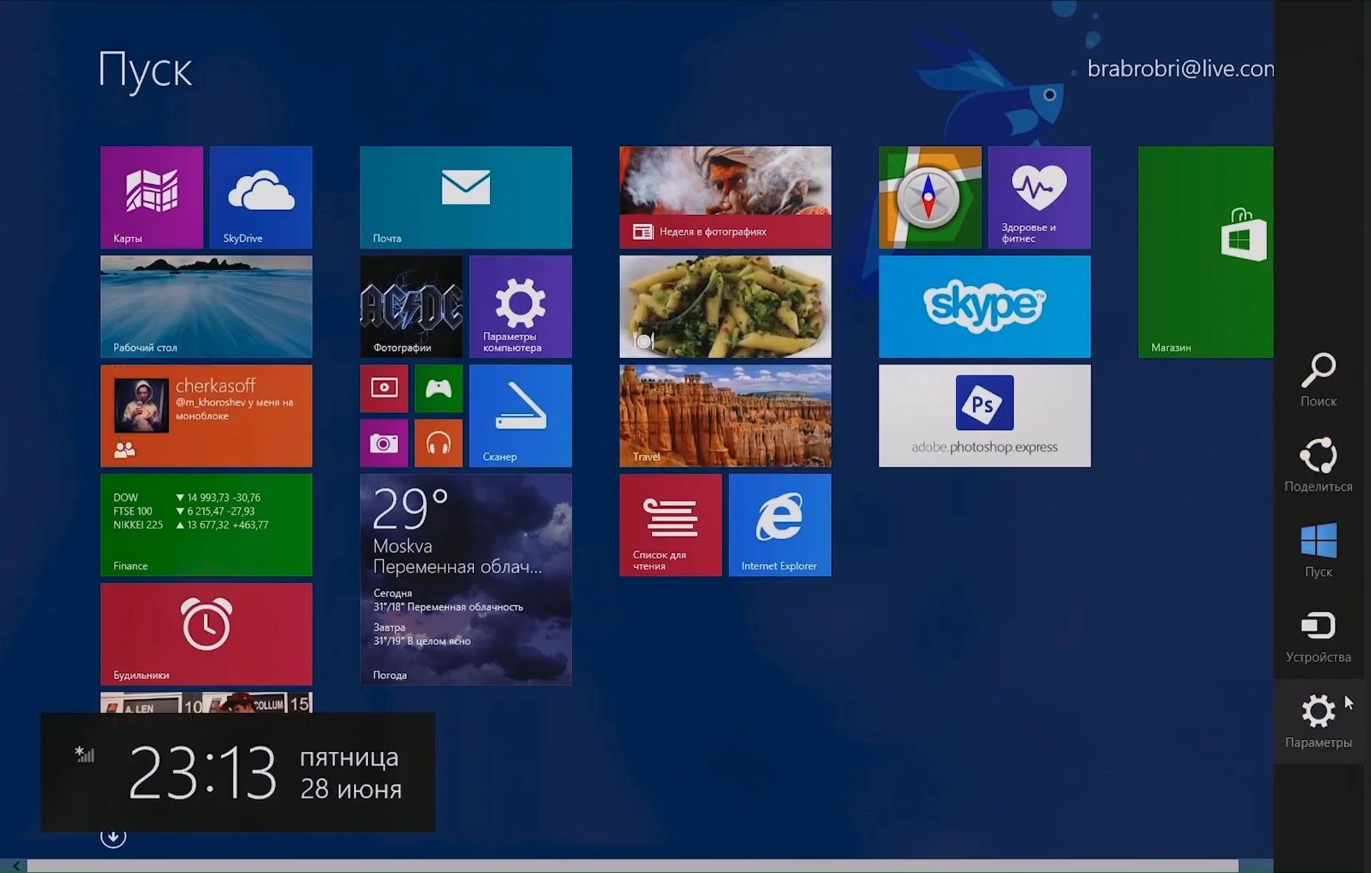Image resolution: width=1371 pixels, height=873 pixels.
Task: Launch the Skype tile
Action: [x=984, y=306]
